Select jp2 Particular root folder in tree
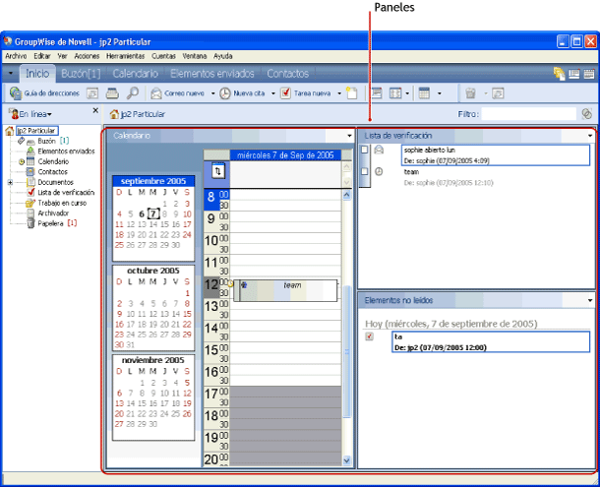Screen dimensions: 600x487 [36, 131]
